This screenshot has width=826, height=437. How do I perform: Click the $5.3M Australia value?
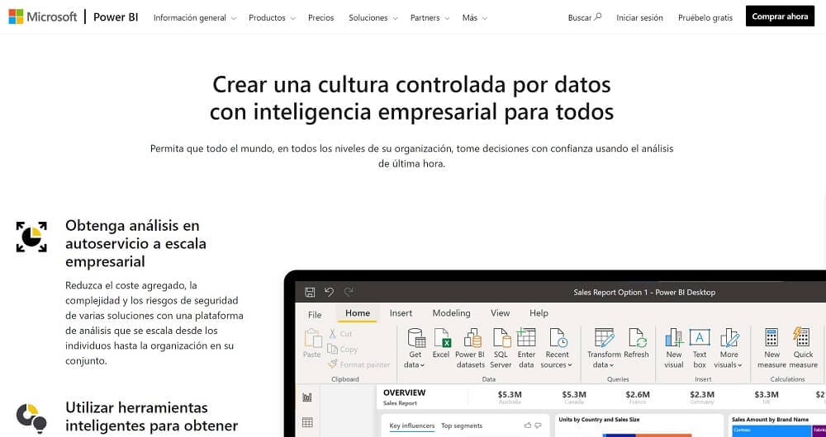(510, 394)
